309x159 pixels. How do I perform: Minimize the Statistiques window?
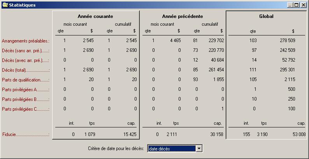290,5
